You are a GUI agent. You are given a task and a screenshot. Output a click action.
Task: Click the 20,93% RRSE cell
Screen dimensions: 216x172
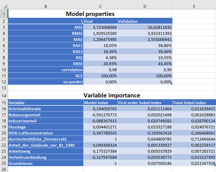coord(100,64)
